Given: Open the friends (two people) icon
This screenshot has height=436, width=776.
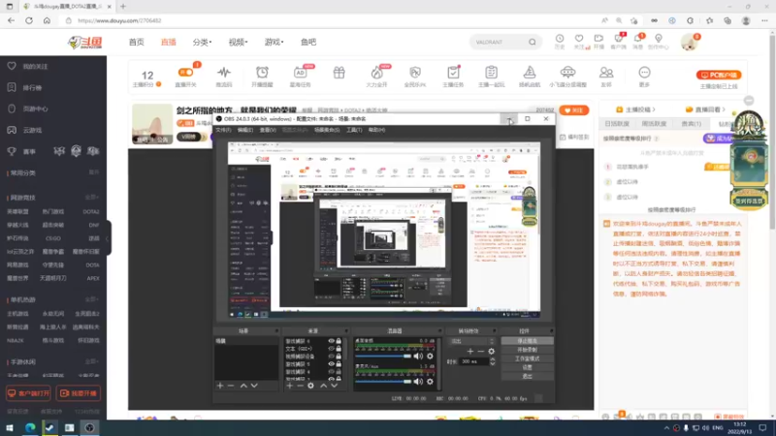Looking at the screenshot, I should (605, 73).
